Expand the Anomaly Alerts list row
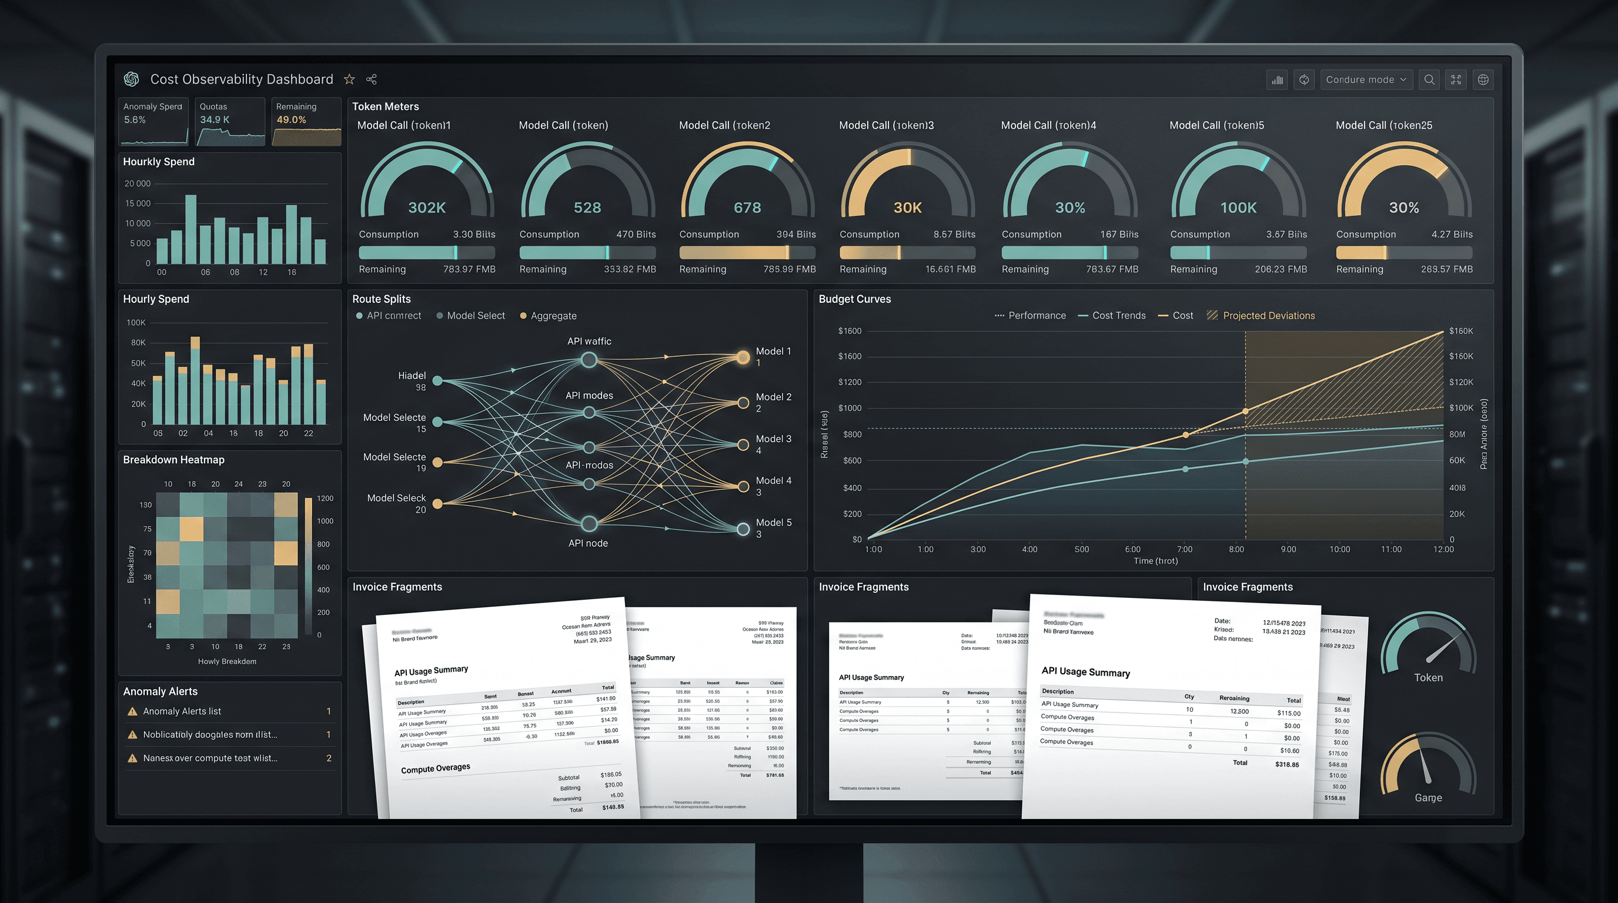Image resolution: width=1618 pixels, height=903 pixels. 229,711
